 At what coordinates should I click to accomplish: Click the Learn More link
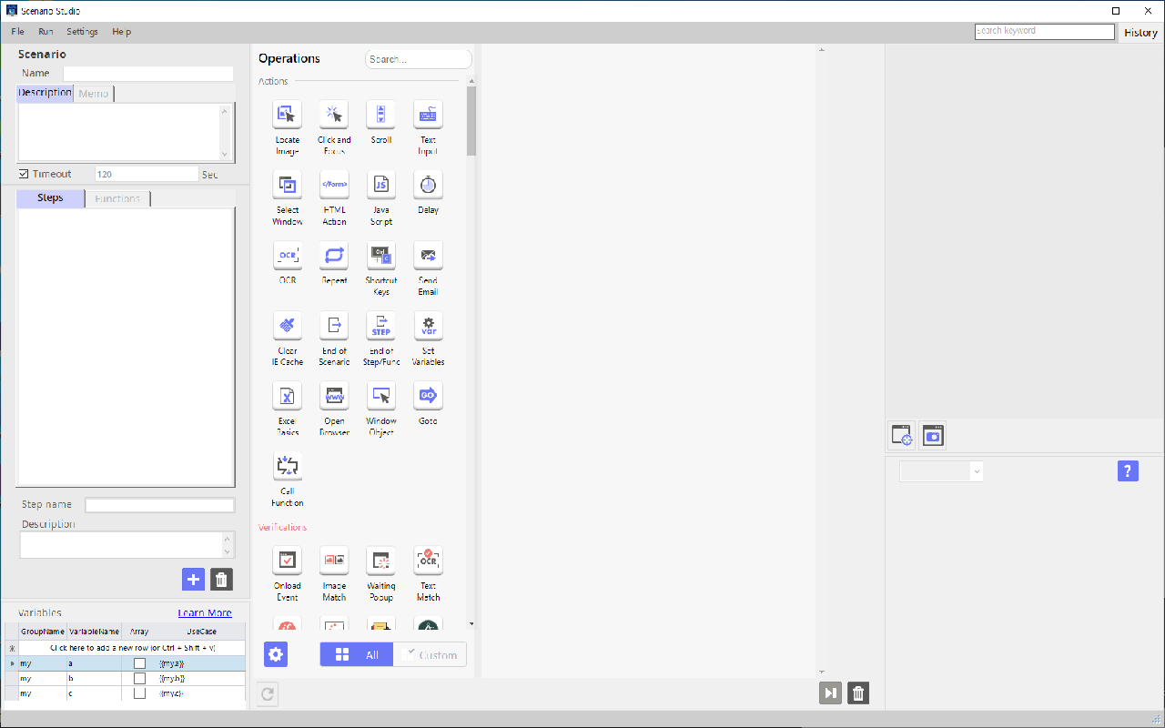click(205, 612)
